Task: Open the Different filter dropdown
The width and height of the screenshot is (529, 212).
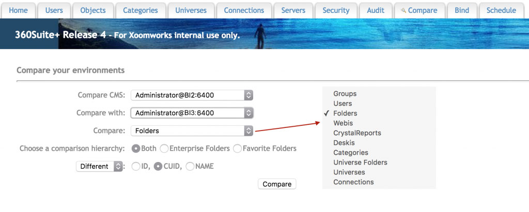Action: (100, 167)
